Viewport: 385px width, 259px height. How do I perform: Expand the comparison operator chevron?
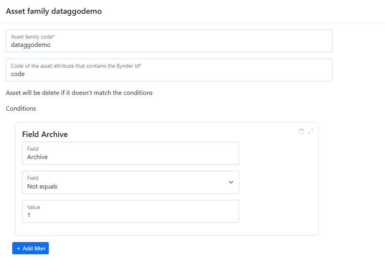(231, 182)
